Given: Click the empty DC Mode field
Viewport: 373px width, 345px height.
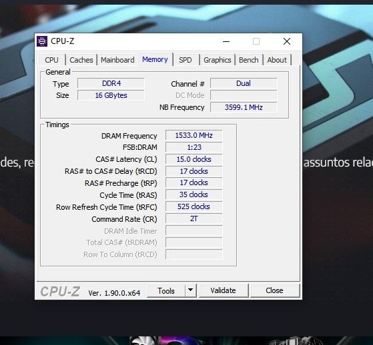Looking at the screenshot, I should 244,95.
